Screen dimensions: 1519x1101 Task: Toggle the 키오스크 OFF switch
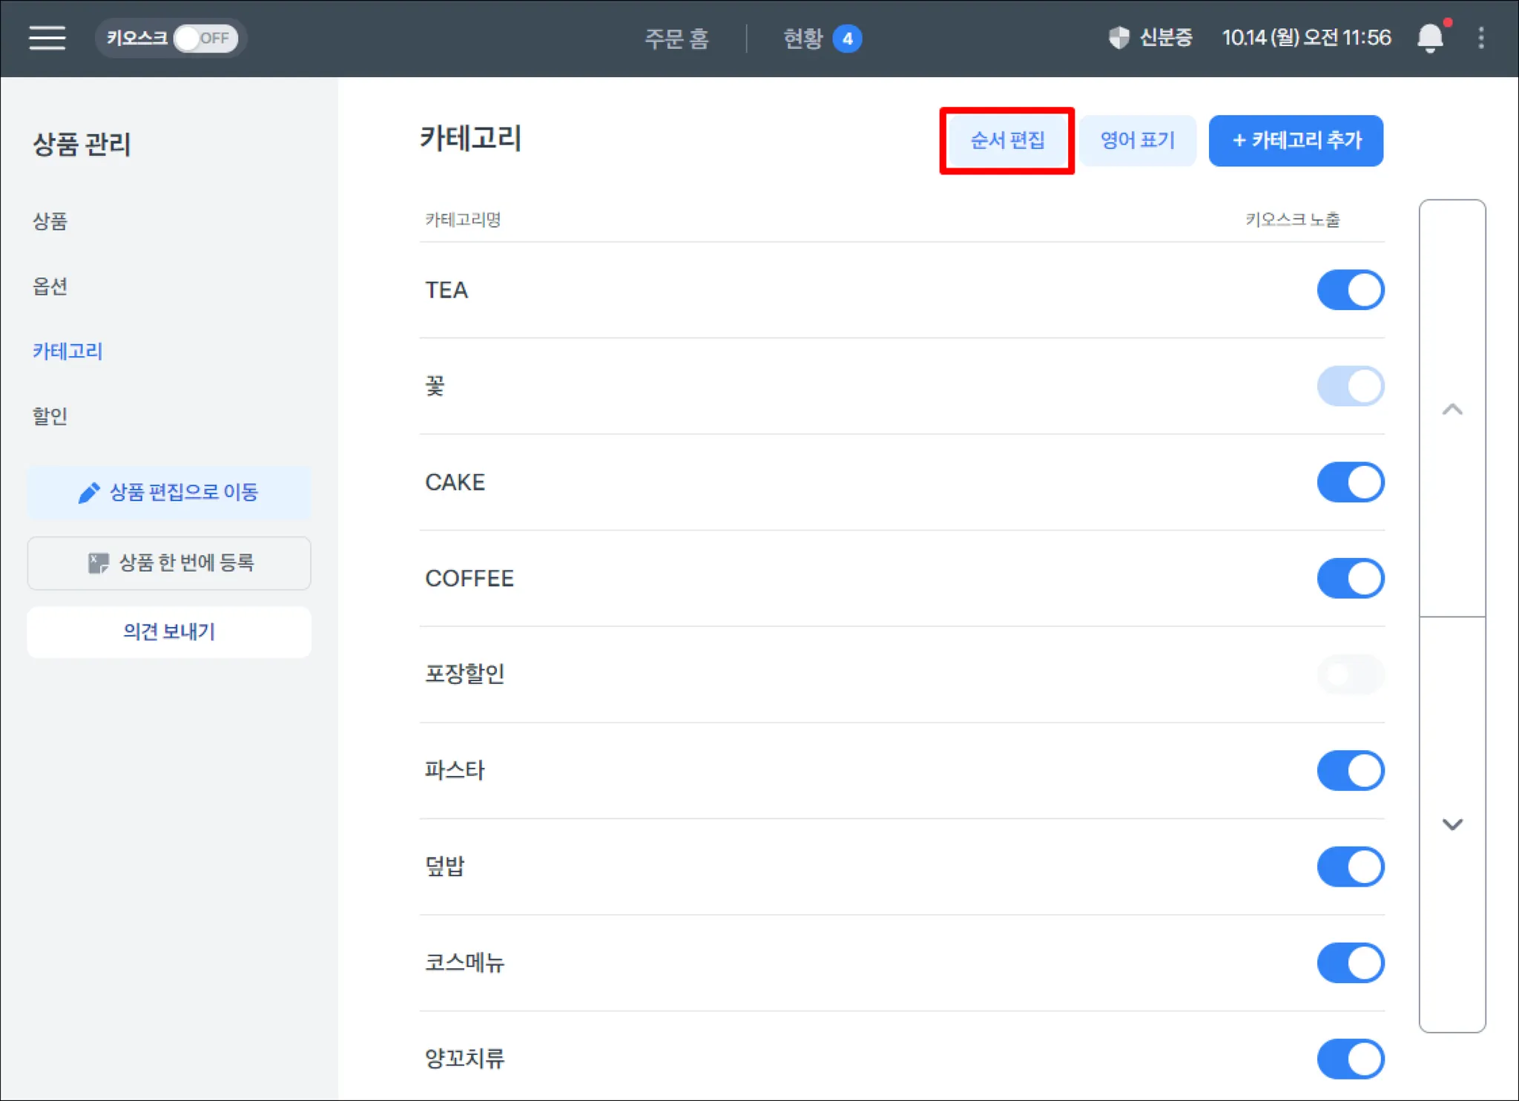point(205,38)
